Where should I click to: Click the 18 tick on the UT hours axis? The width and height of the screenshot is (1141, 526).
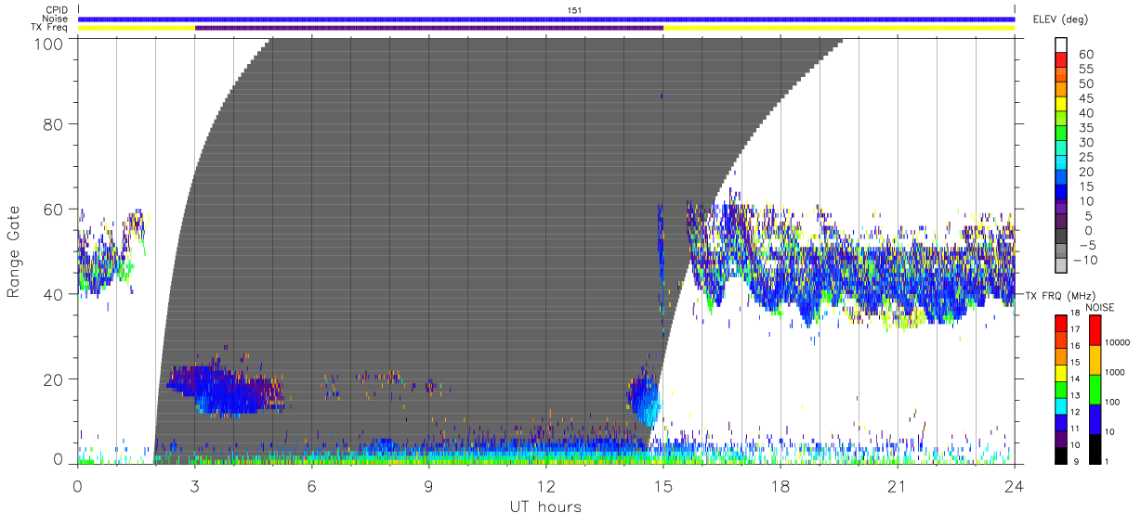pyautogui.click(x=780, y=485)
